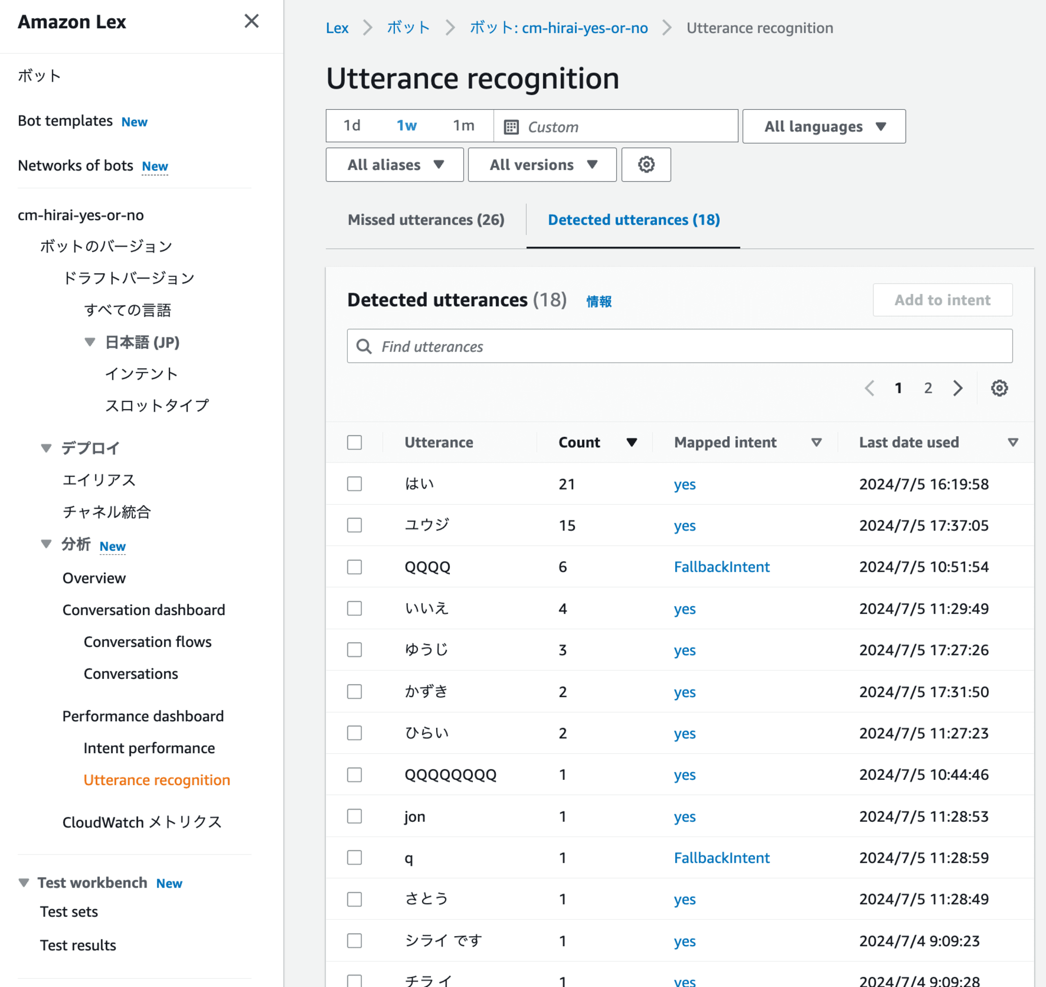Screen dimensions: 1046x987
Task: Open チャネル統合 in sidebar
Action: 106,512
